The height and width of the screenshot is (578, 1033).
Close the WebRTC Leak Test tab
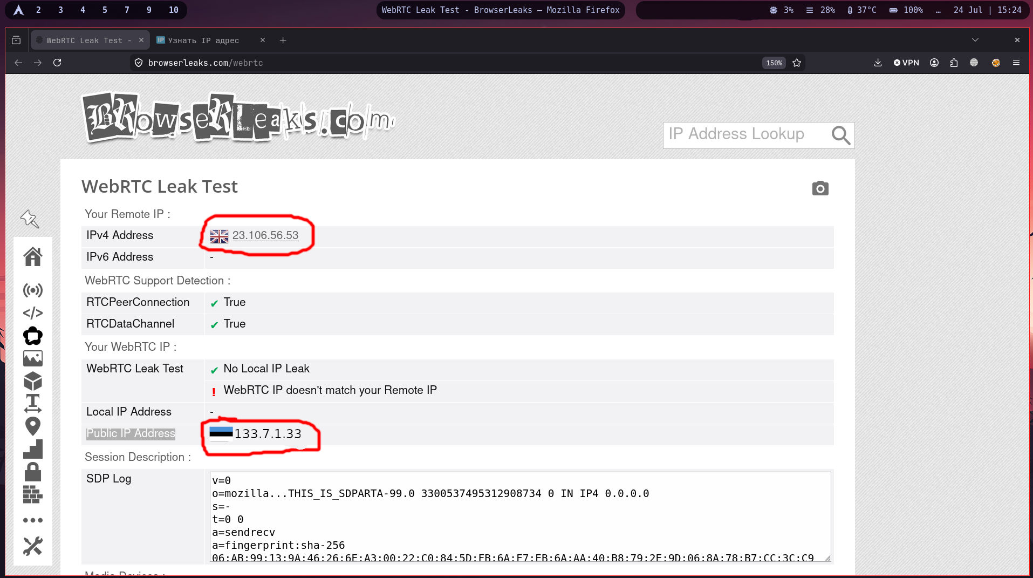click(141, 40)
